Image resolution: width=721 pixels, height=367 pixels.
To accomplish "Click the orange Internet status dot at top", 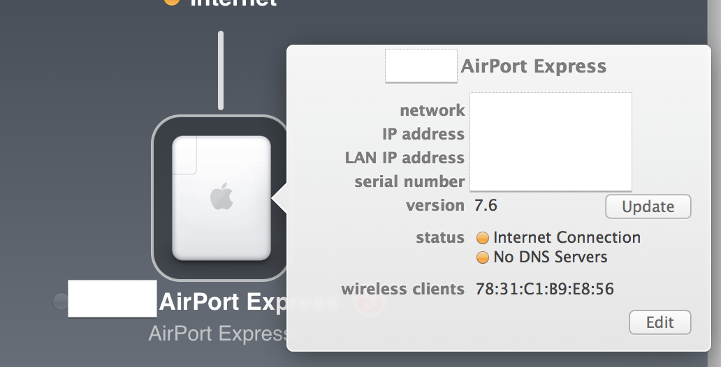I will pyautogui.click(x=172, y=2).
